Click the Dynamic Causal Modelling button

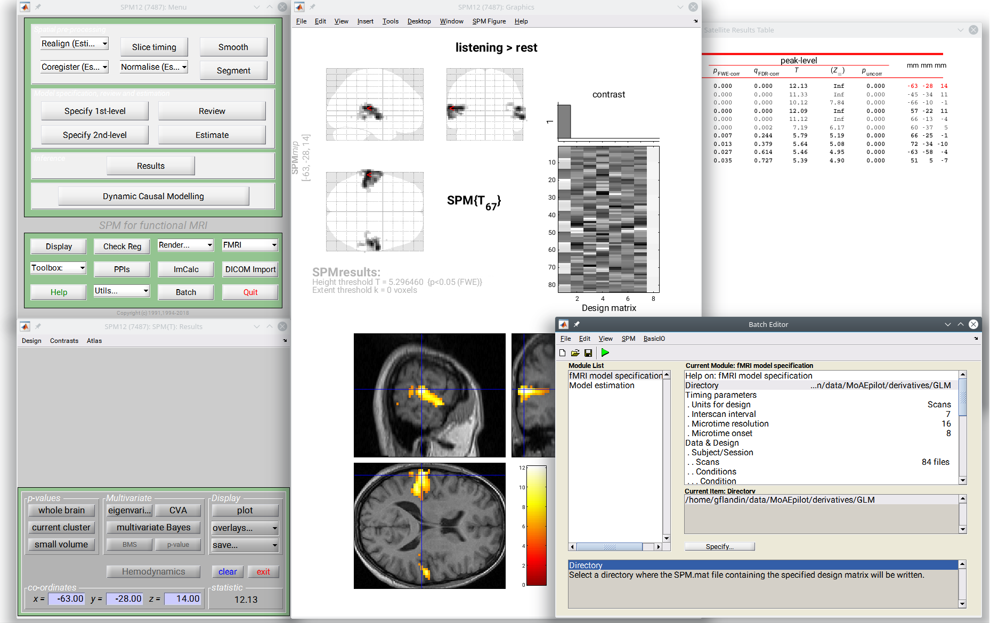pos(153,196)
